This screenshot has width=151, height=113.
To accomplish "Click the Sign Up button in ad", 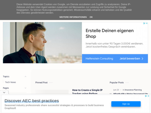I will click(126, 104).
